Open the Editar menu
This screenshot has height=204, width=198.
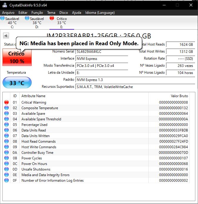[23, 13]
